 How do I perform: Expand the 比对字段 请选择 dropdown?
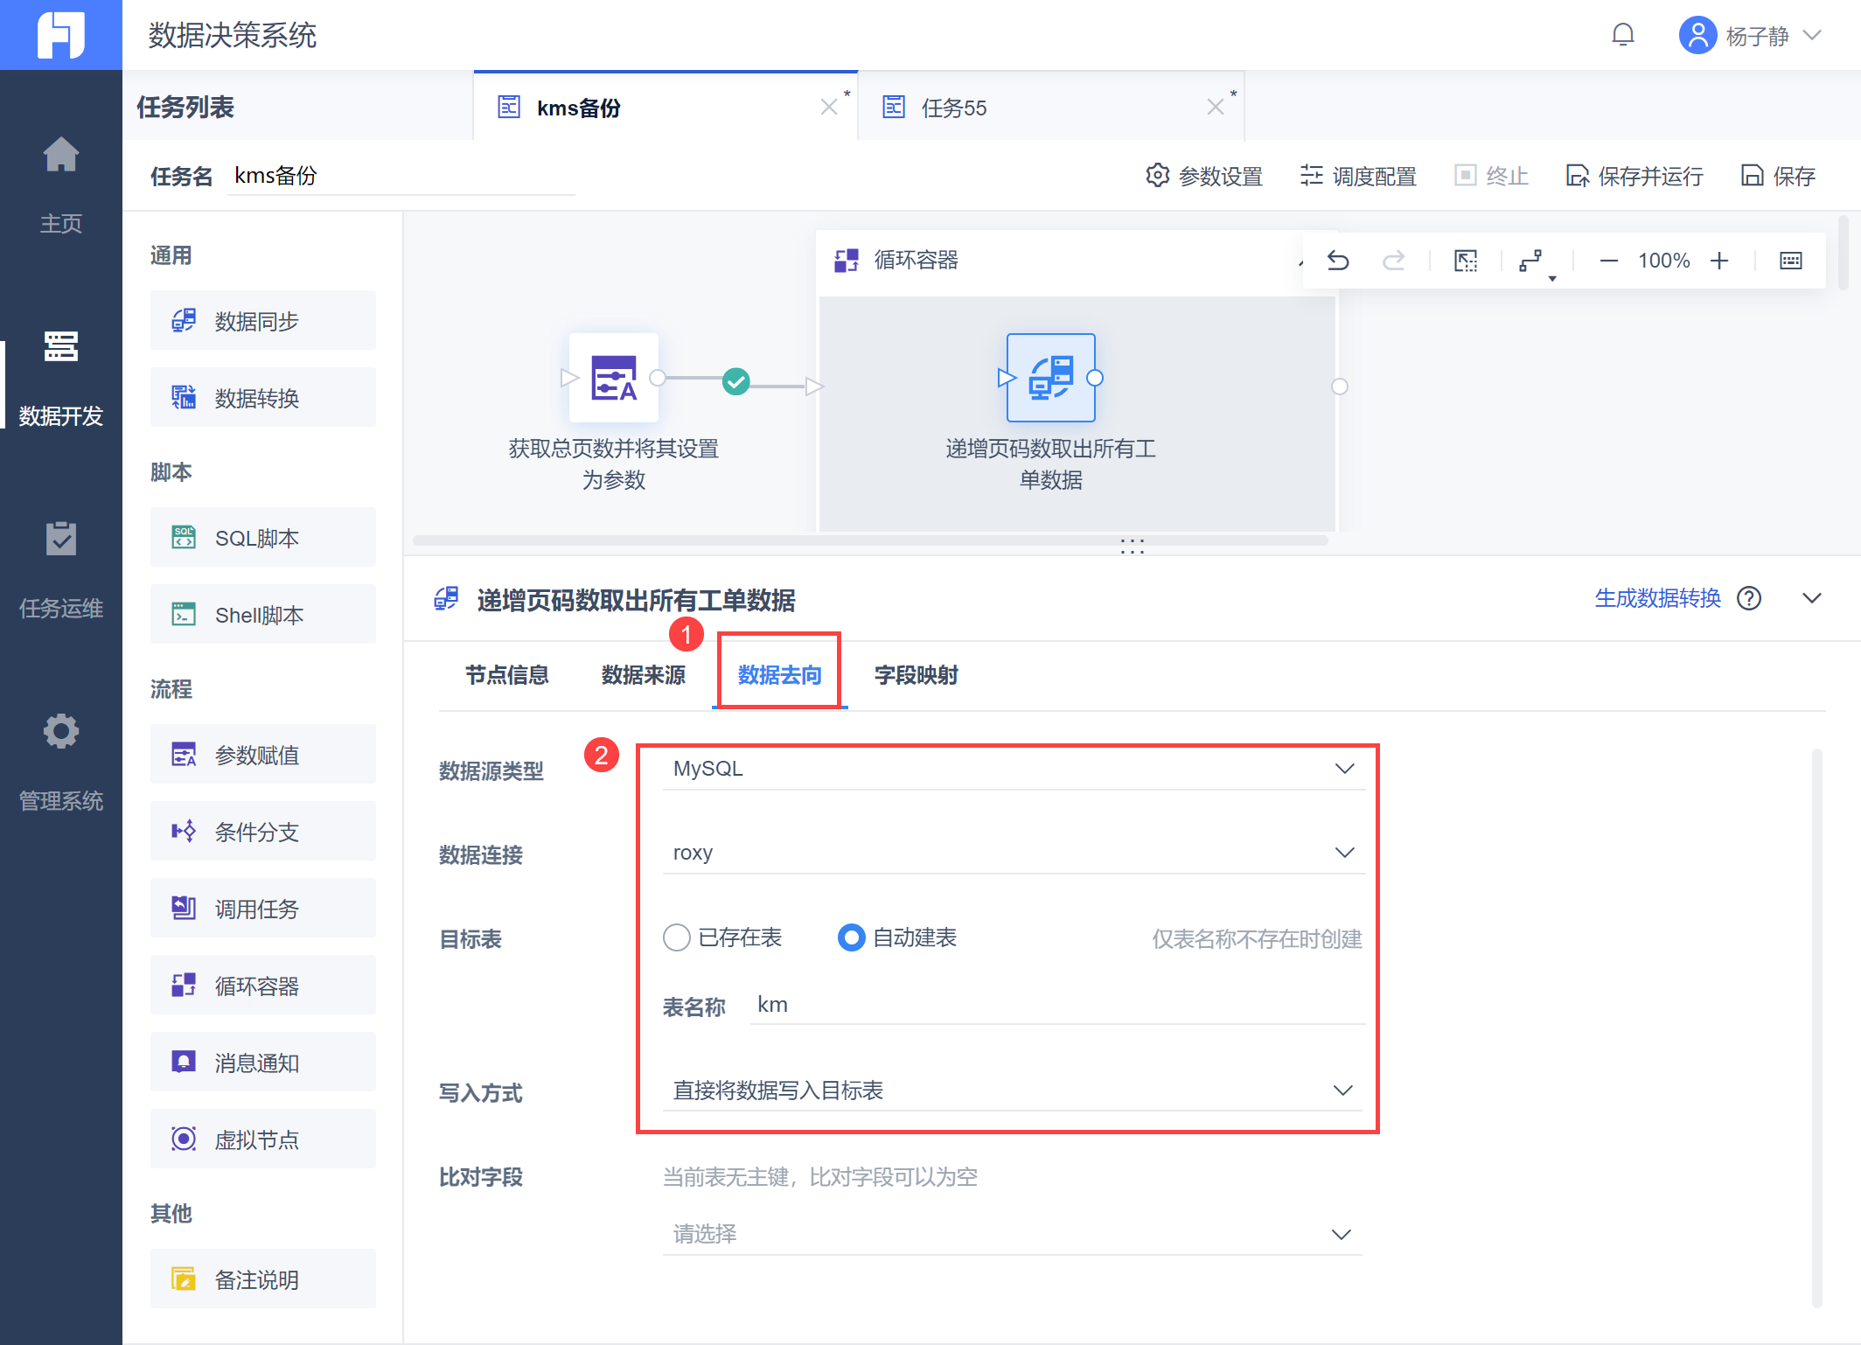[x=1013, y=1234]
